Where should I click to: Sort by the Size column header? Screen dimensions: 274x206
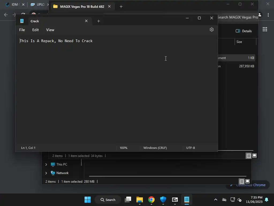pos(245,42)
